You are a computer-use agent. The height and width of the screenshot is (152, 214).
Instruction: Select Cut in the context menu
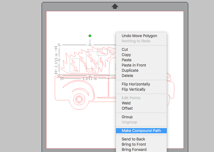[x=141, y=49]
